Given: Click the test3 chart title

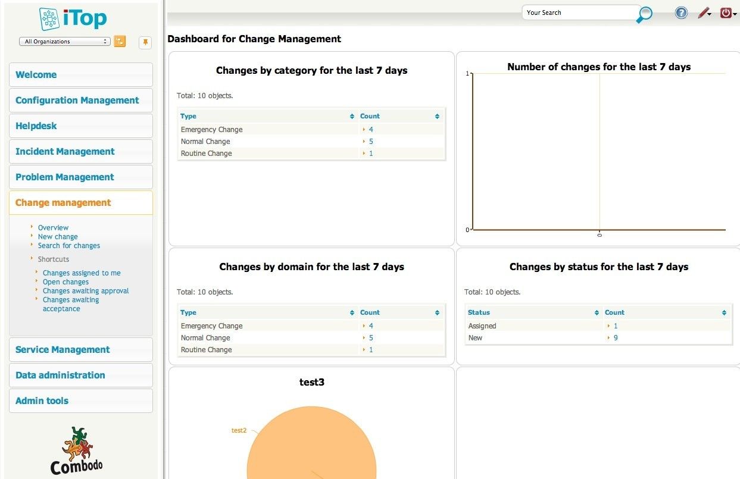Looking at the screenshot, I should click(x=312, y=382).
